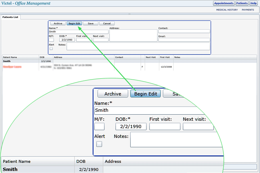Click the Notes text area
The width and height of the screenshot is (260, 173).
click(138, 47)
